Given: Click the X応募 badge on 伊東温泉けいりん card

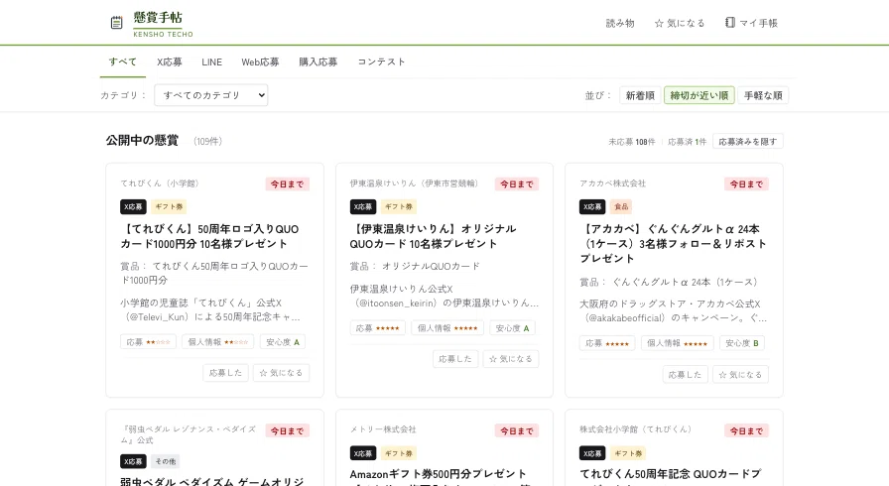Looking at the screenshot, I should click(363, 206).
